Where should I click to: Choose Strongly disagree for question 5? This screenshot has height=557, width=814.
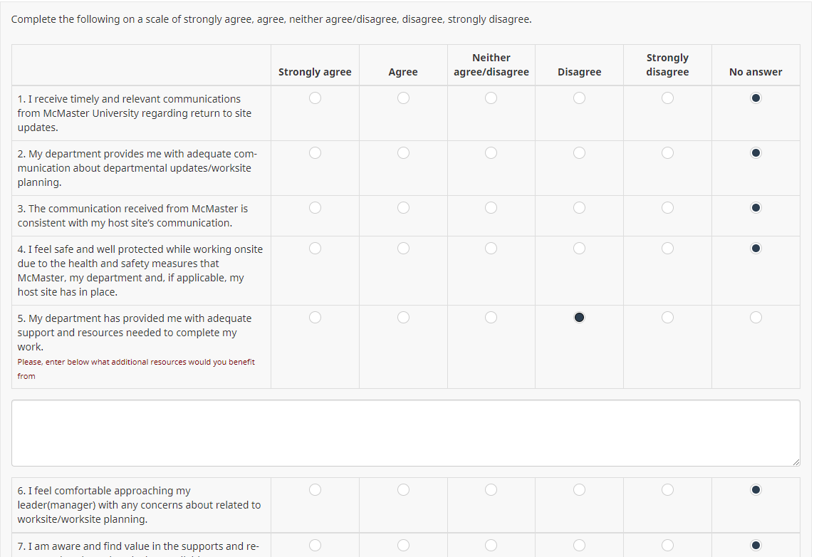tap(667, 318)
